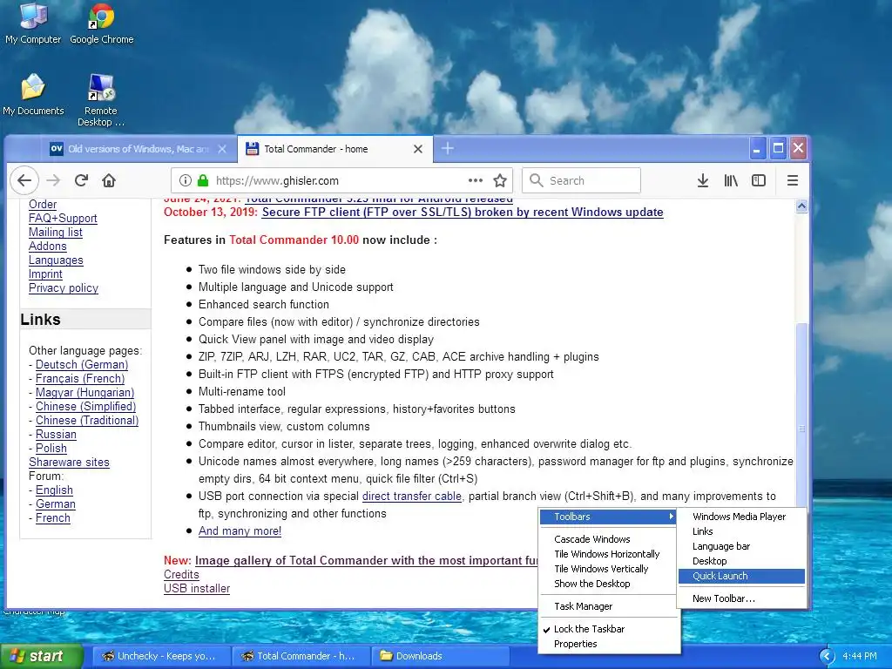Toggle the Desktop toolbar
The height and width of the screenshot is (669, 892).
point(741,561)
